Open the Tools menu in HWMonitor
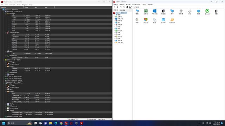The height and width of the screenshot is (126, 225). (19, 5)
